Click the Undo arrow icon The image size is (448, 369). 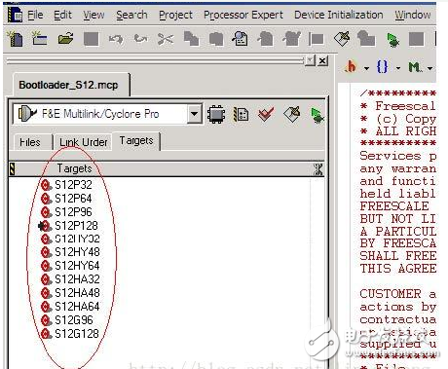pyautogui.click(x=116, y=39)
